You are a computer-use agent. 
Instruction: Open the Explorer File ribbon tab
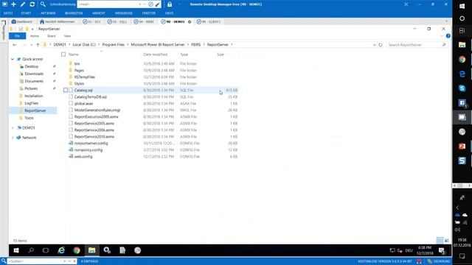click(x=17, y=36)
